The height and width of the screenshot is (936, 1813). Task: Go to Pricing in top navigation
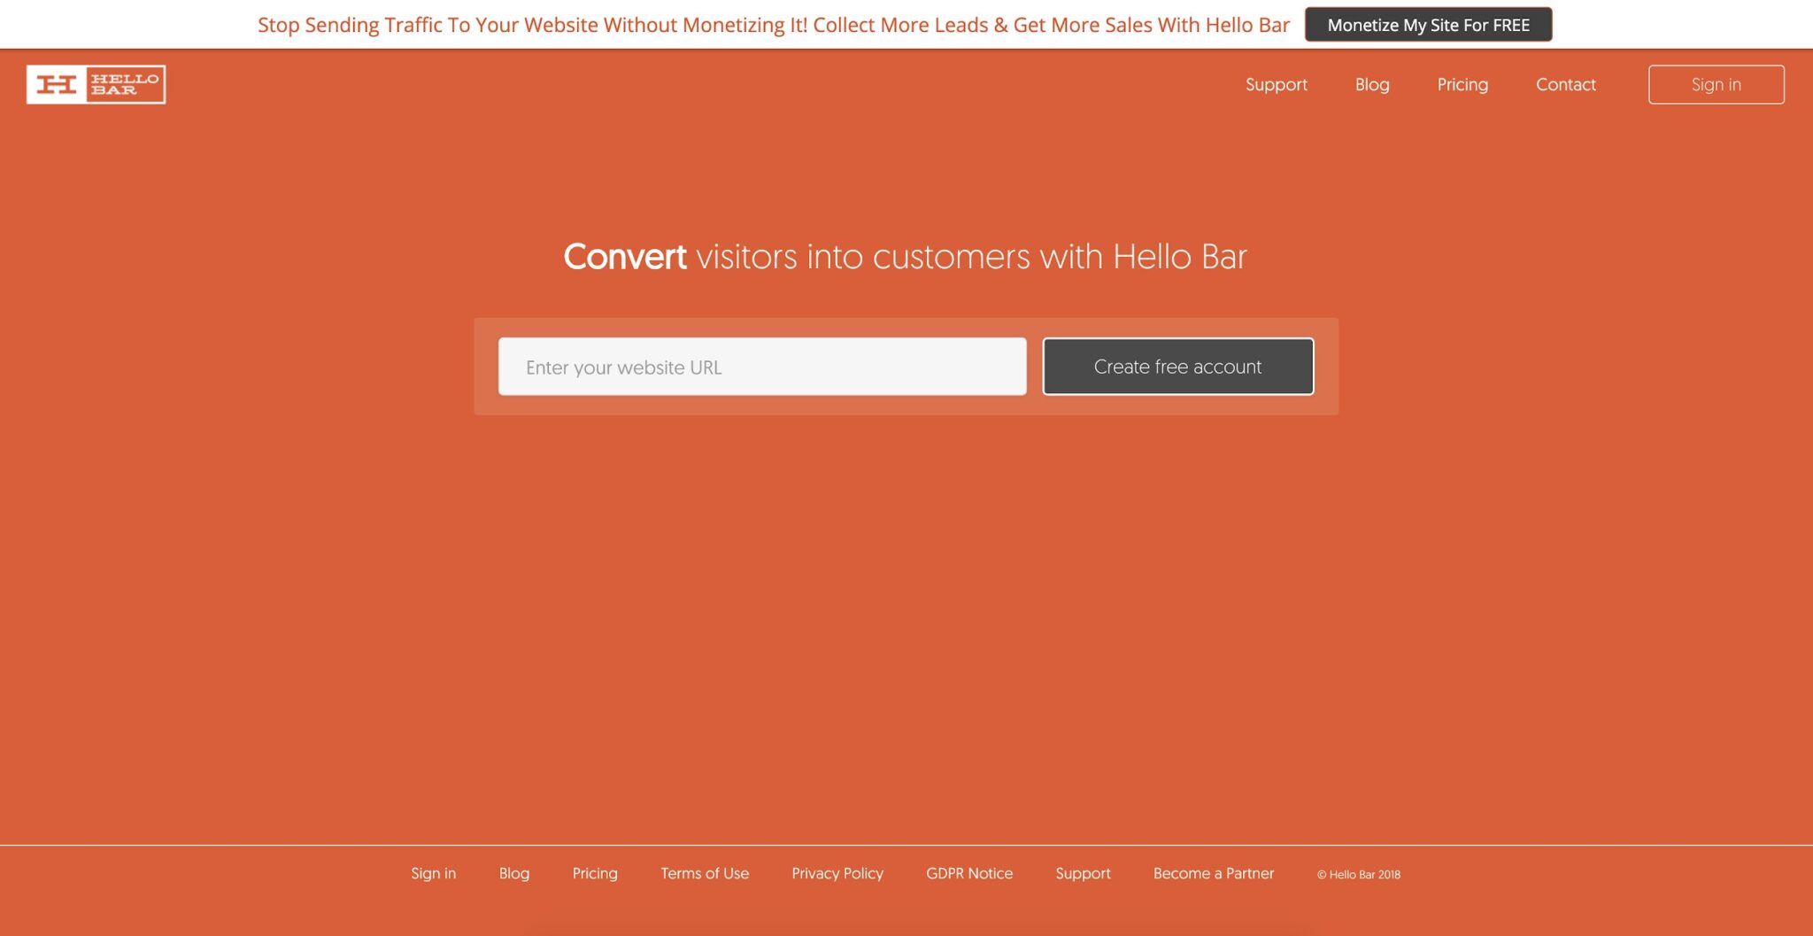(1462, 84)
